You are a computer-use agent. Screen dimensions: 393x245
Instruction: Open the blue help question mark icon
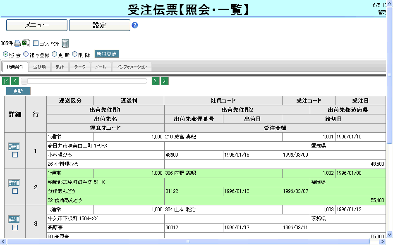coord(135,25)
